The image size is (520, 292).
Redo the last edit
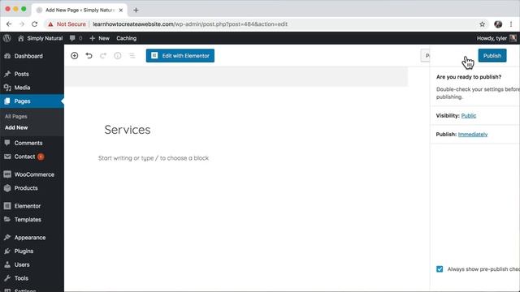pyautogui.click(x=103, y=56)
